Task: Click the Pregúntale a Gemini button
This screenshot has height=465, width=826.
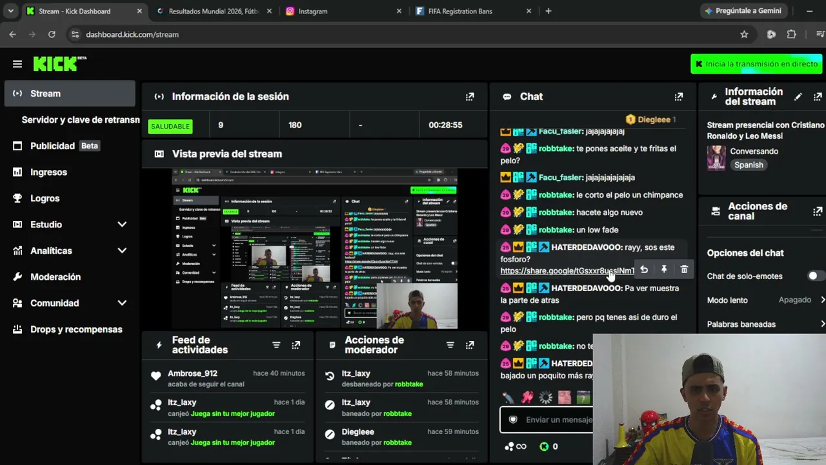Action: 743,11
